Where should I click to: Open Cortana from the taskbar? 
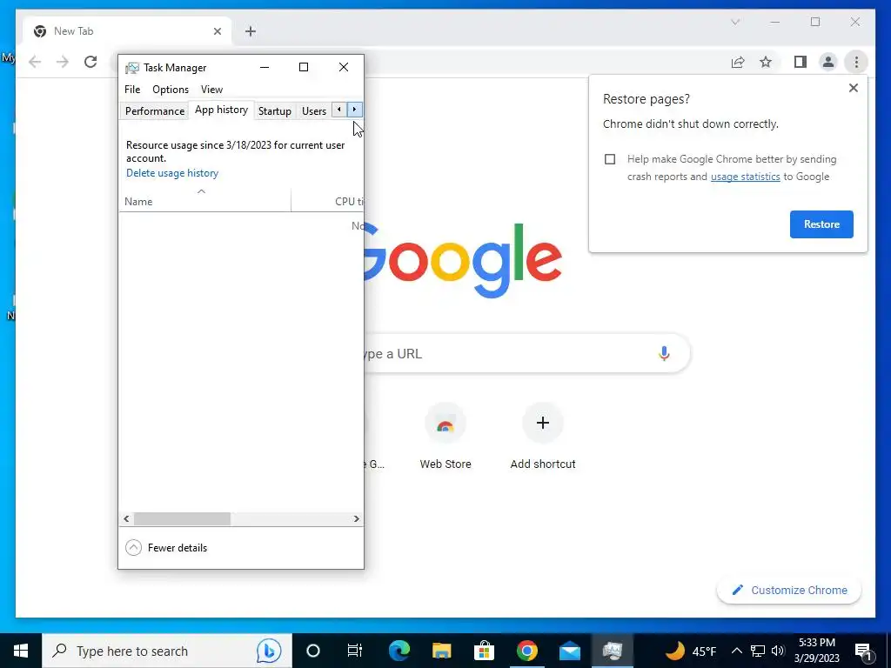313,651
